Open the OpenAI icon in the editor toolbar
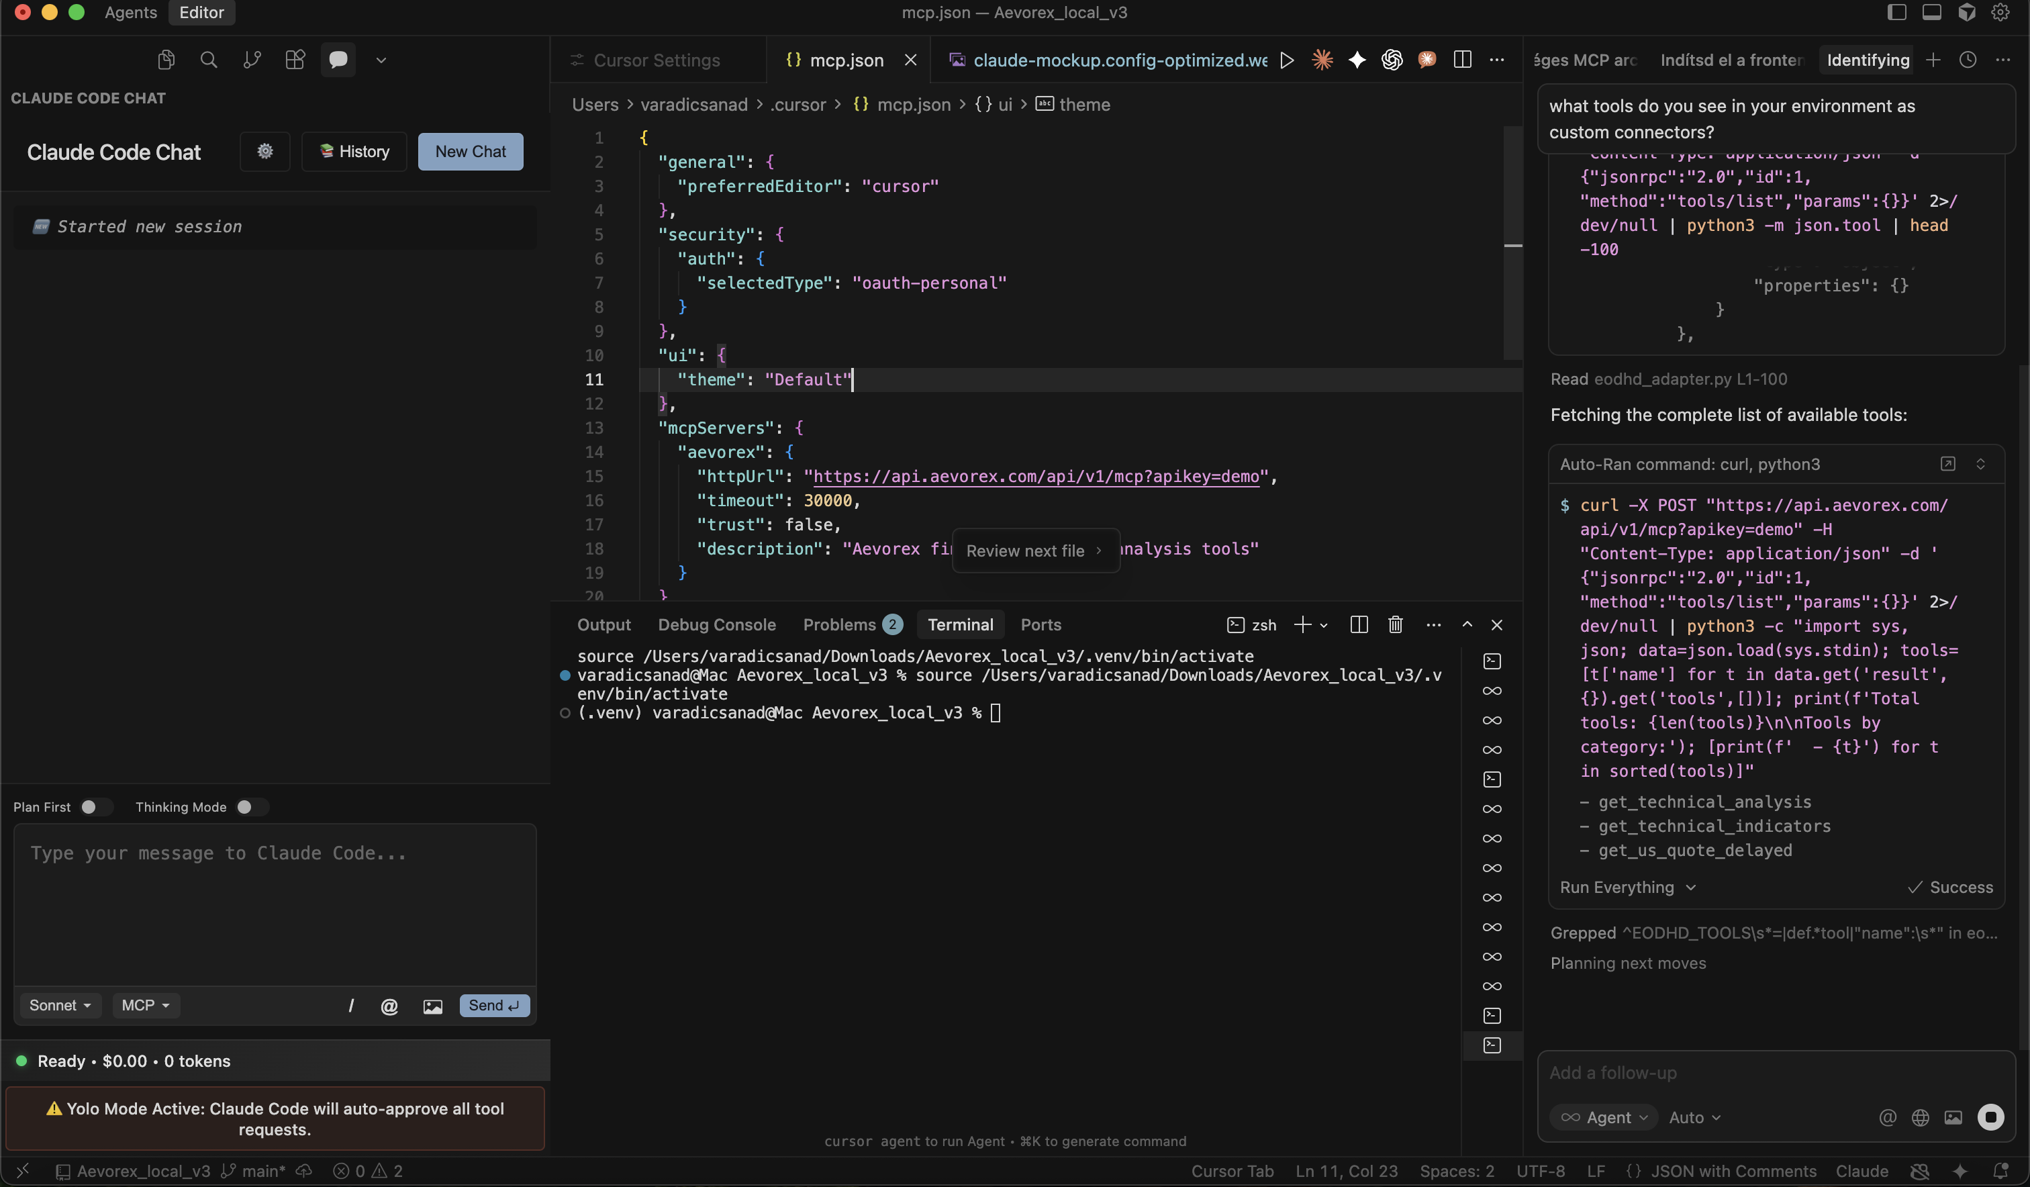This screenshot has width=2030, height=1187. click(x=1391, y=60)
